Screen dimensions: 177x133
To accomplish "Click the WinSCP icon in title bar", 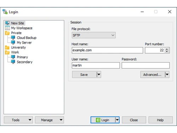I will (x=5, y=12).
